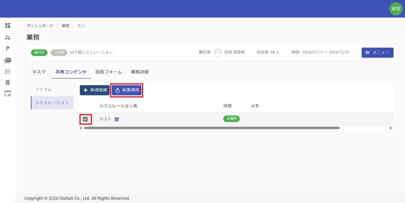Click the right scroll arrow of the table

[390, 128]
